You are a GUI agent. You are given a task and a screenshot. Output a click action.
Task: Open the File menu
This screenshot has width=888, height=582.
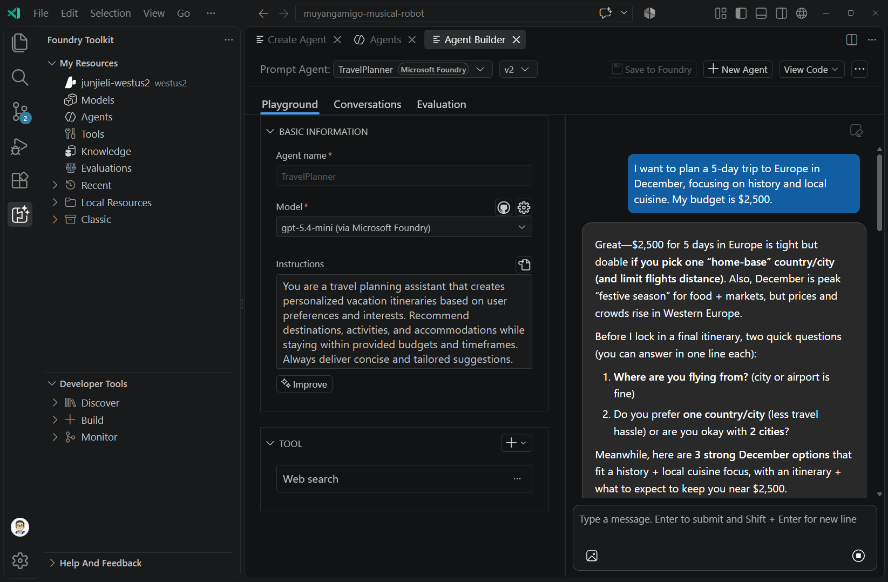coord(41,13)
